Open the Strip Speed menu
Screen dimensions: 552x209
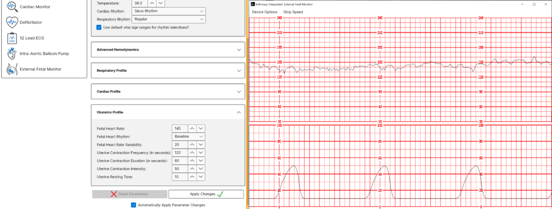coord(293,12)
